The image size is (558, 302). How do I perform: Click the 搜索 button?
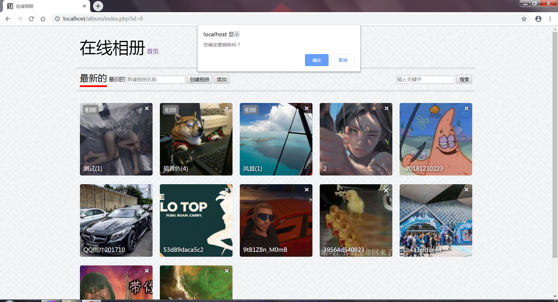coord(464,79)
